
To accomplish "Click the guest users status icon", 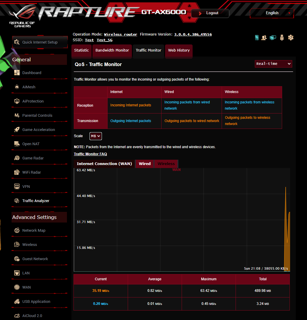I will click(264, 38).
